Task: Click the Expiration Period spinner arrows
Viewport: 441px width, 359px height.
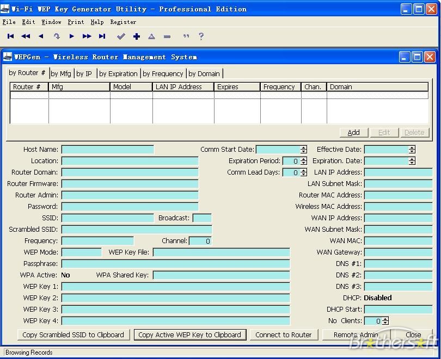Action: tap(303, 161)
